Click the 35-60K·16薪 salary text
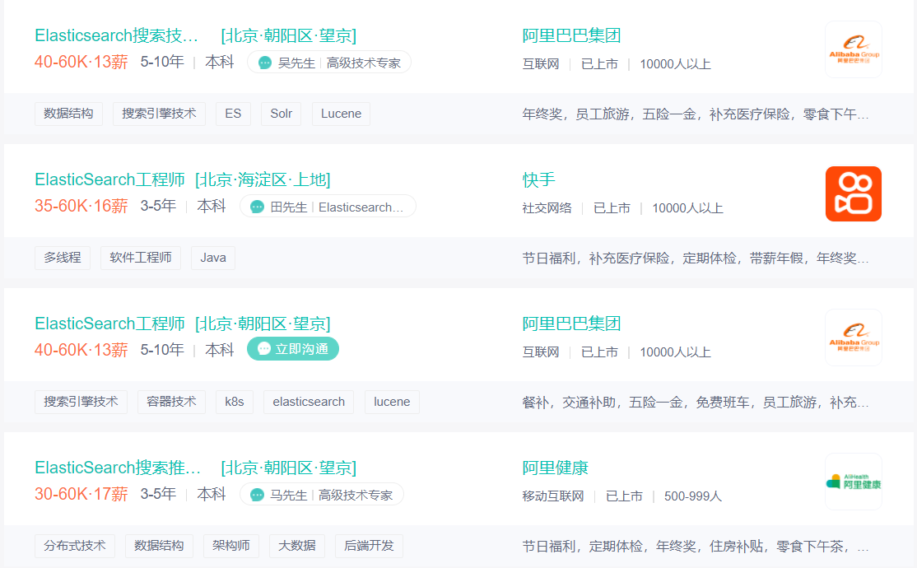 tap(81, 206)
